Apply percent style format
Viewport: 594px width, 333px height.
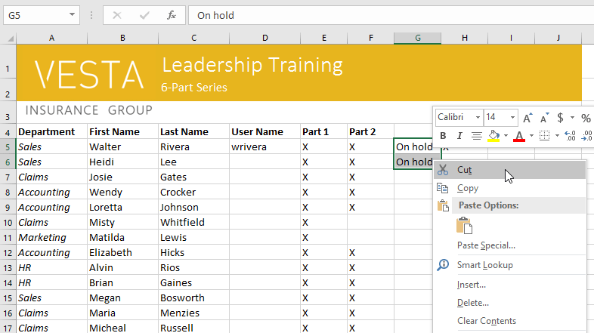(586, 118)
